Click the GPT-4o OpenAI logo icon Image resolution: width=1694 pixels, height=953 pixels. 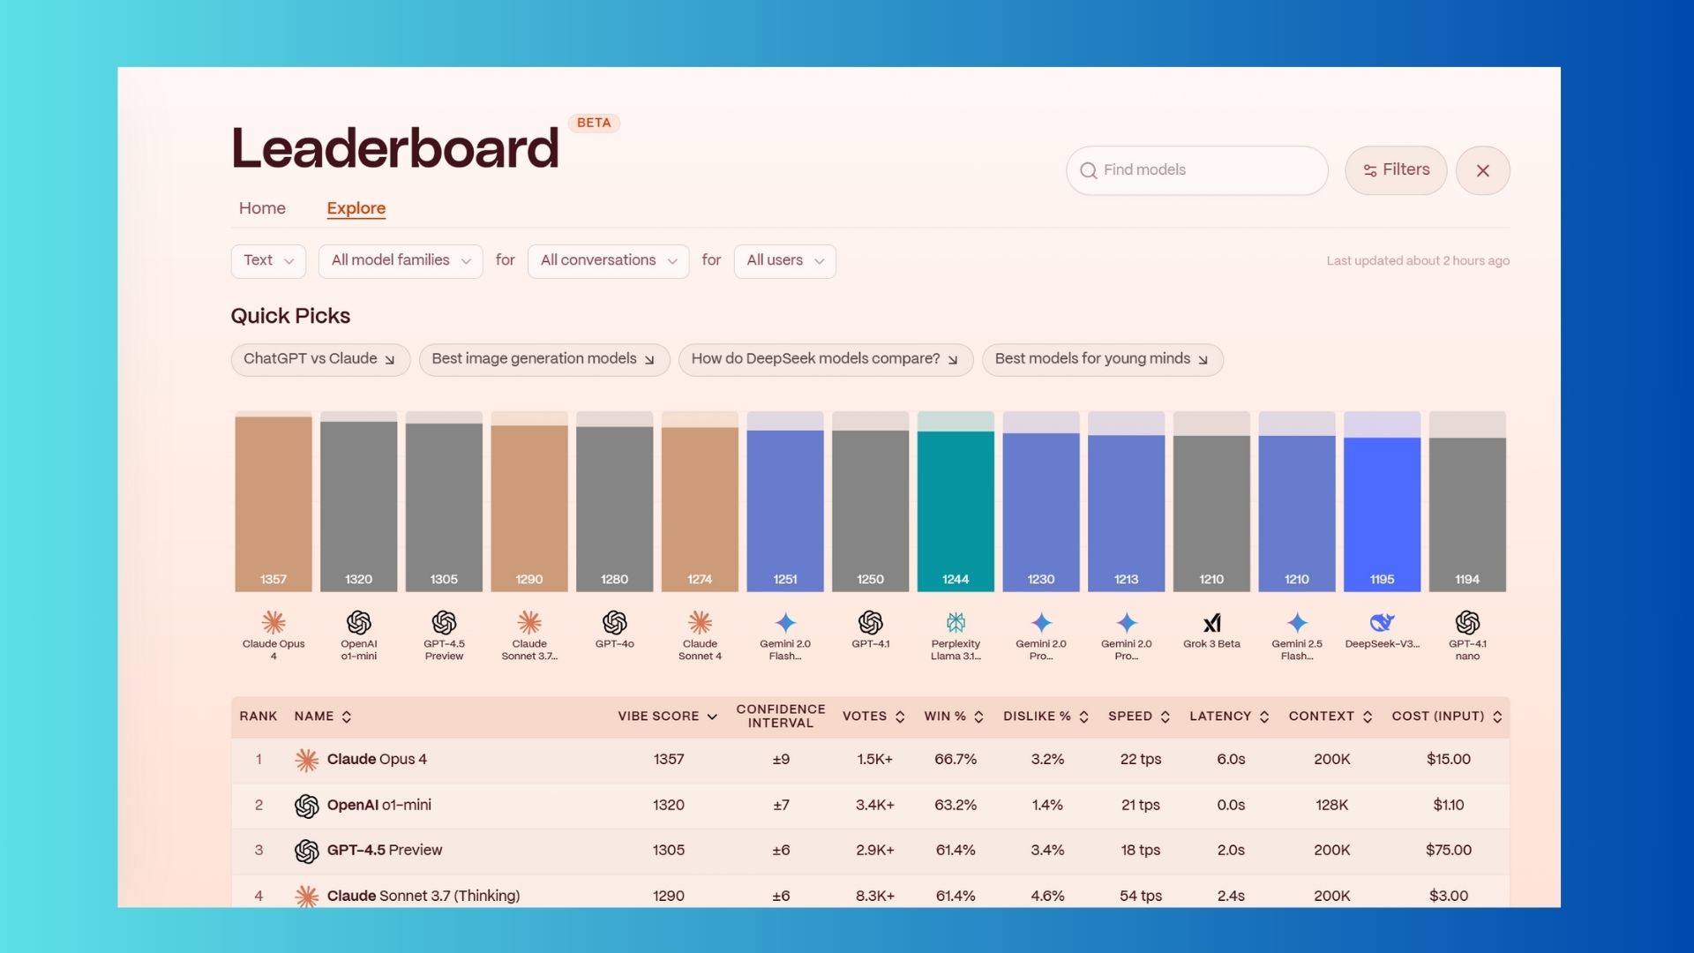(614, 622)
